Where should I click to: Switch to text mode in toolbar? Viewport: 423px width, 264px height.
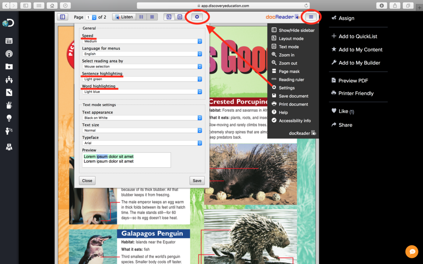click(180, 17)
